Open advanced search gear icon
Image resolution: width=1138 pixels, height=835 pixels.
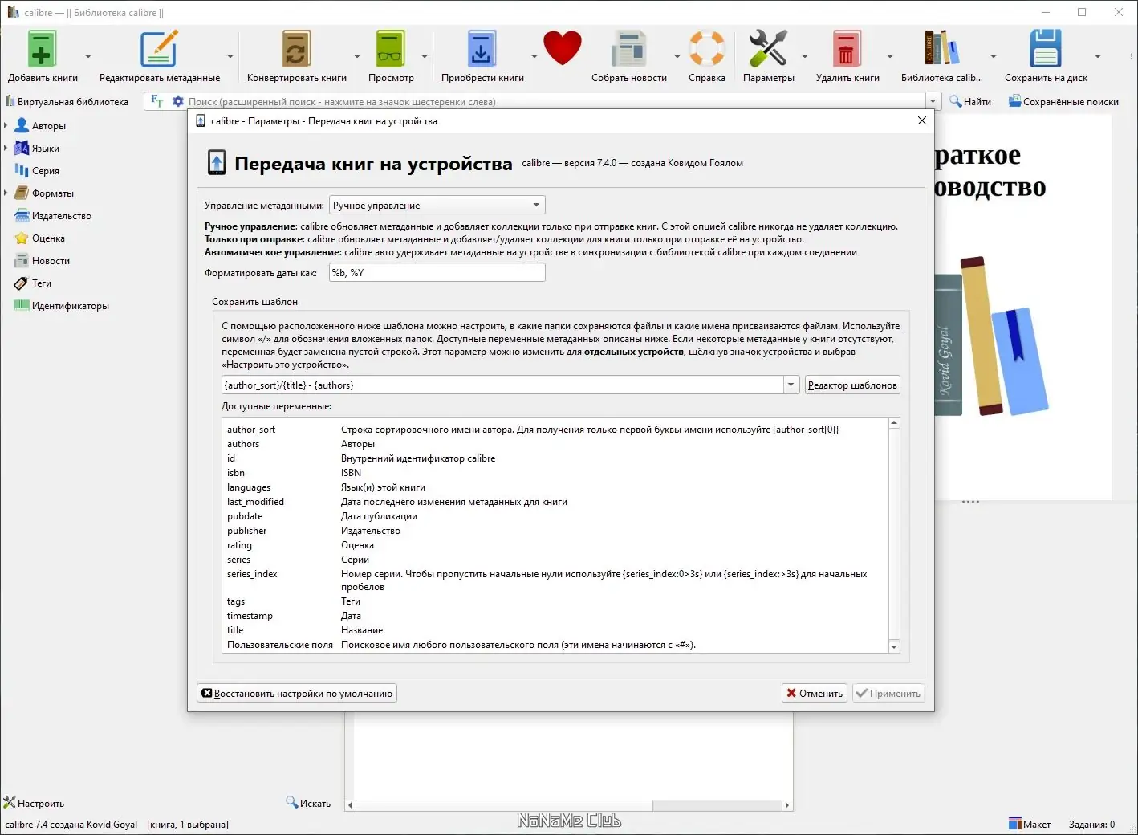tap(178, 101)
